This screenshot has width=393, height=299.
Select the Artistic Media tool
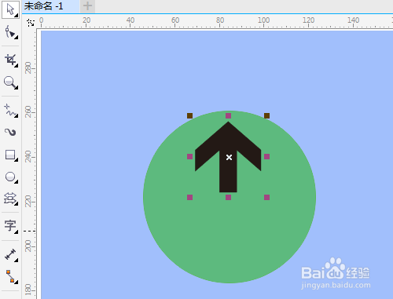coord(10,133)
